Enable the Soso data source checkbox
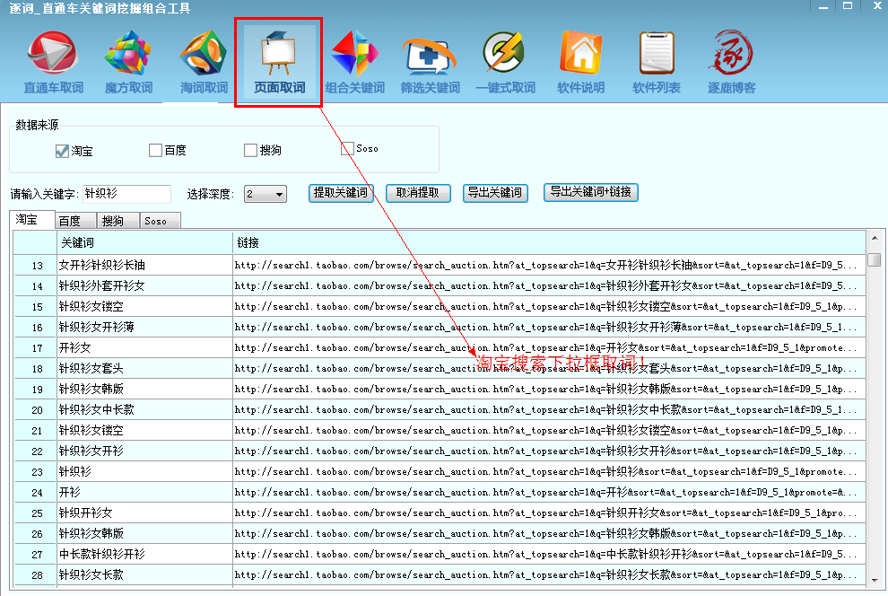The height and width of the screenshot is (596, 888). pos(347,148)
